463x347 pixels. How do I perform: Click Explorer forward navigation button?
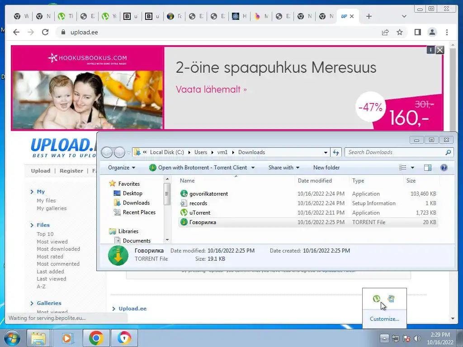[x=119, y=152]
